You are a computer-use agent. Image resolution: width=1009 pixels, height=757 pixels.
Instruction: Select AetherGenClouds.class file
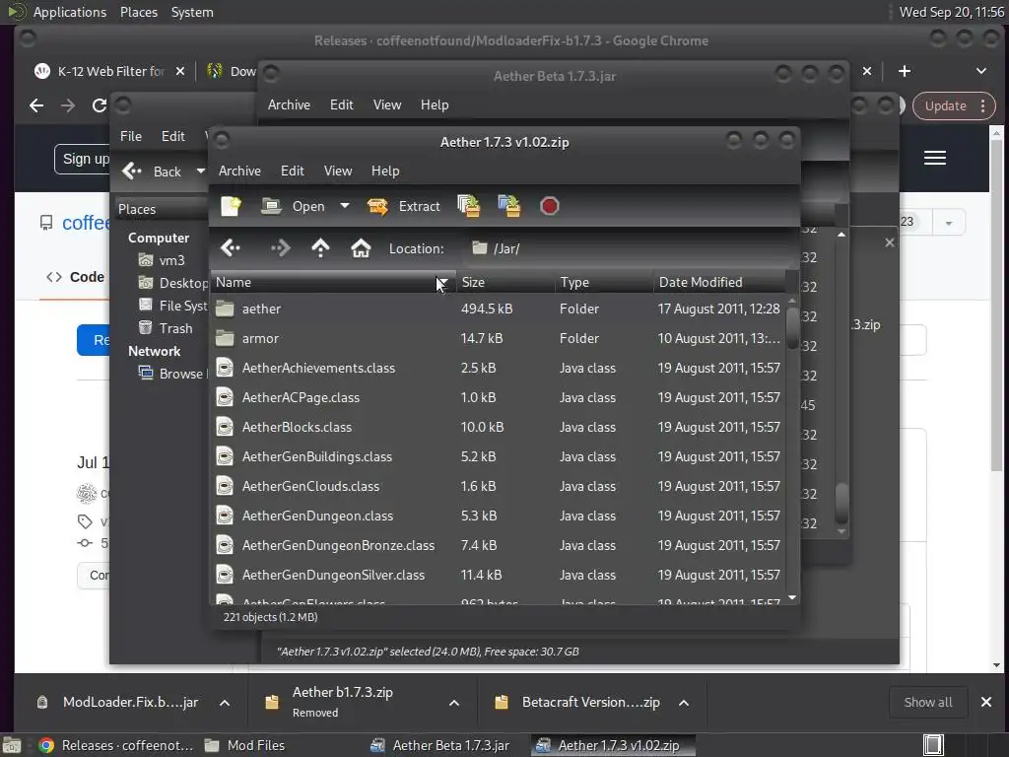click(x=498, y=487)
